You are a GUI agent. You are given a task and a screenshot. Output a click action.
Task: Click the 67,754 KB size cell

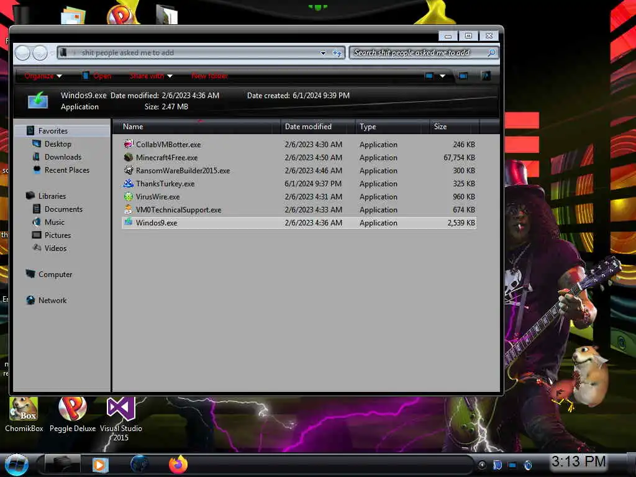(459, 157)
